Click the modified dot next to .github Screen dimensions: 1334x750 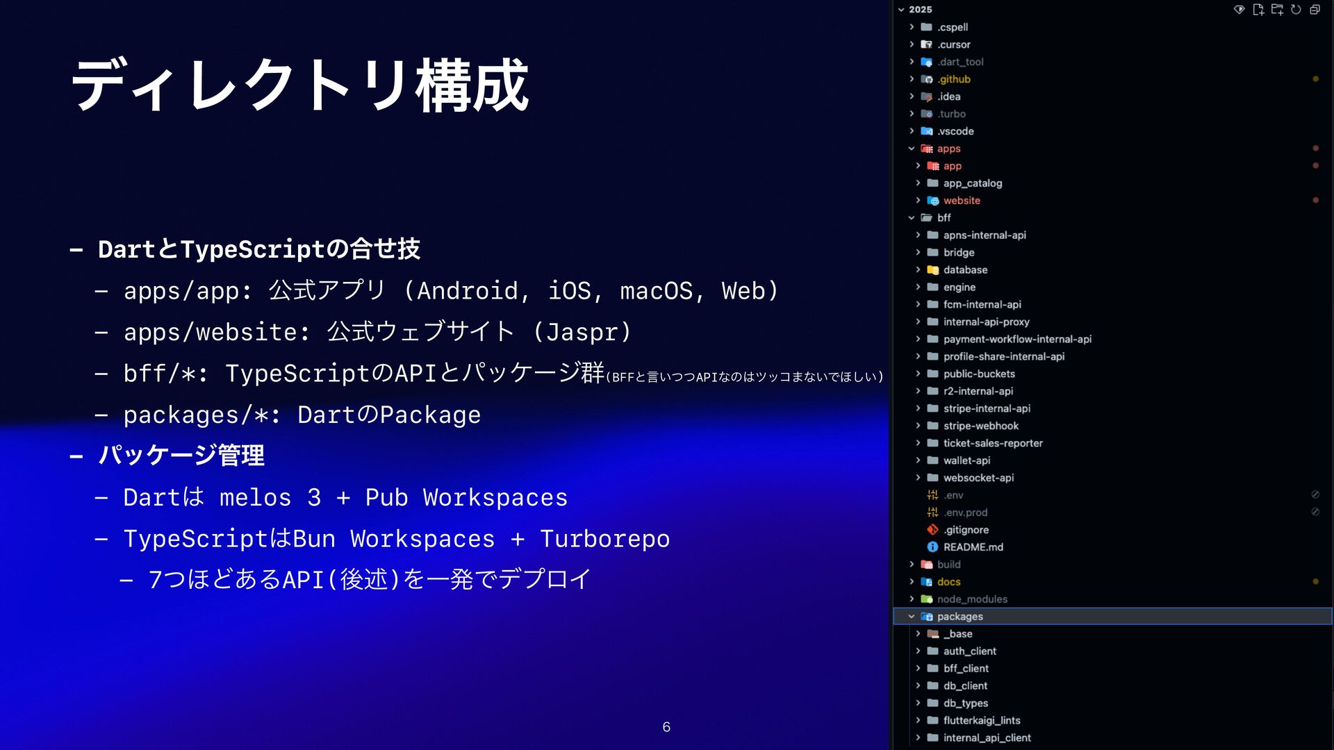(1315, 79)
